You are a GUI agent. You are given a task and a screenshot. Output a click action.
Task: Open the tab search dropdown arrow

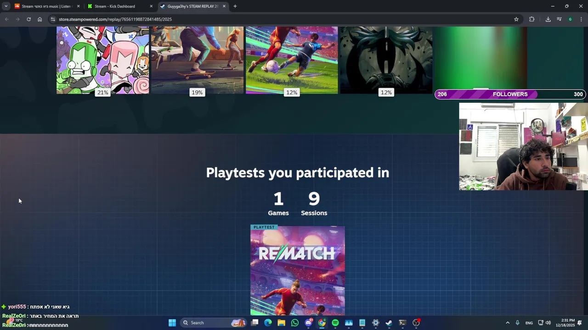click(6, 6)
